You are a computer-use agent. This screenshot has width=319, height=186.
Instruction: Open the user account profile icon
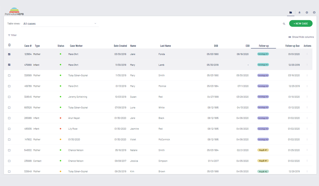click(314, 12)
